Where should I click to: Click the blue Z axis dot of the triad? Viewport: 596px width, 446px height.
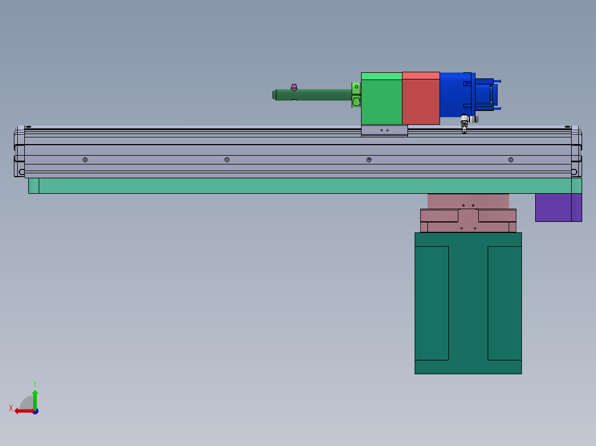click(36, 411)
